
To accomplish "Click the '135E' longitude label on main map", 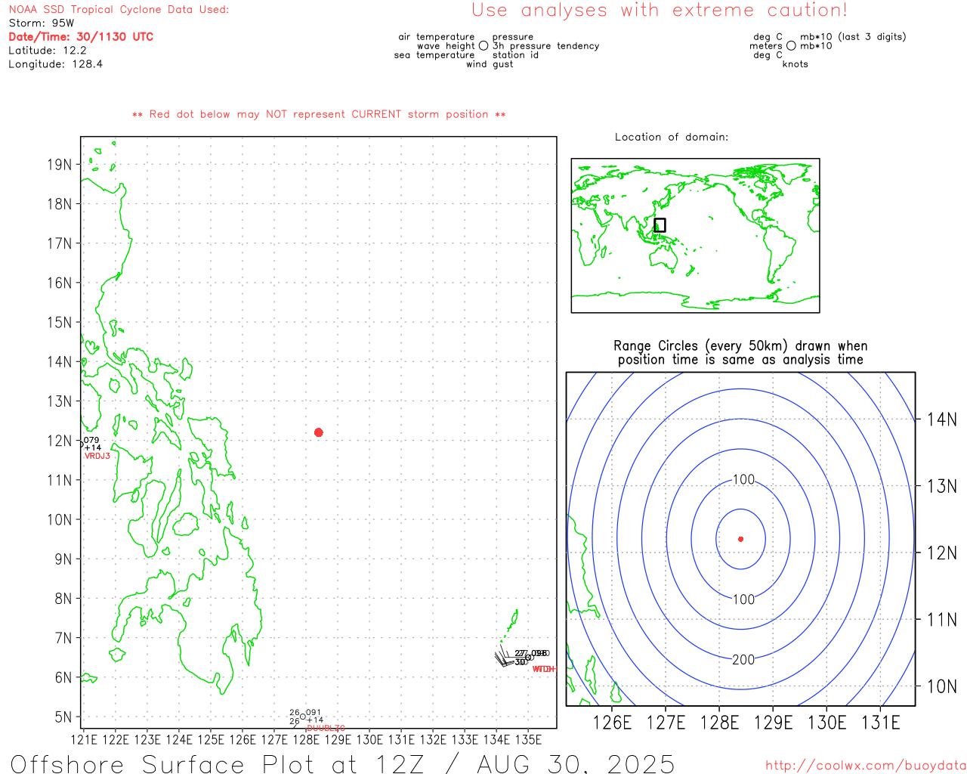I will click(528, 740).
